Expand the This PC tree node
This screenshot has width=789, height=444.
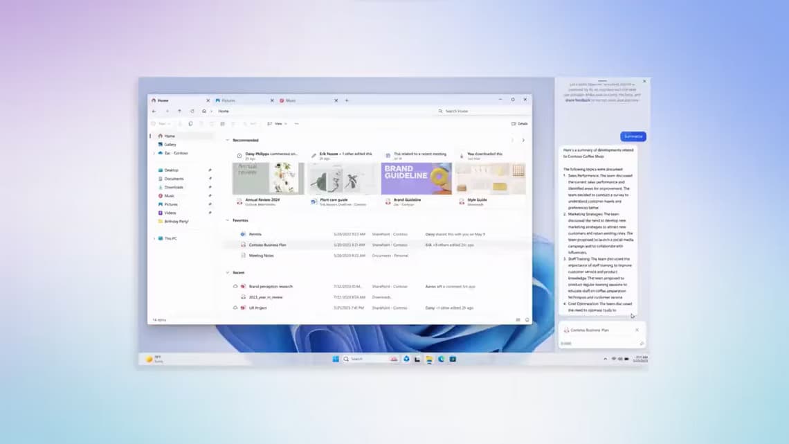pos(154,238)
